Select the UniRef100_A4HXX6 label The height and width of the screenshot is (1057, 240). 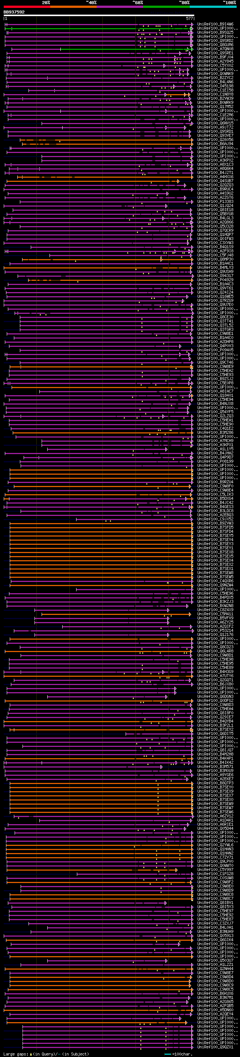tap(215, 177)
